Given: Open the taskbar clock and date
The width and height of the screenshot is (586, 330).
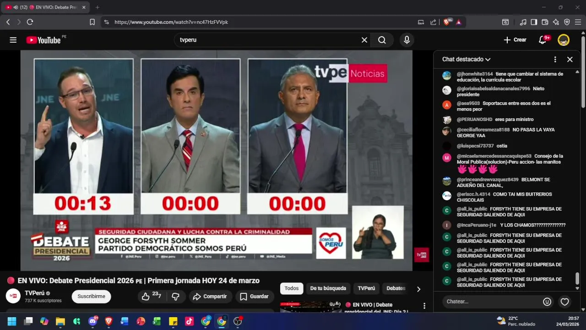Looking at the screenshot, I should [x=567, y=321].
